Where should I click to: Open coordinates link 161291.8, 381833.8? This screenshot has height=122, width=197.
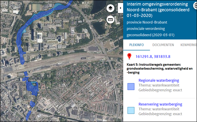153,56
